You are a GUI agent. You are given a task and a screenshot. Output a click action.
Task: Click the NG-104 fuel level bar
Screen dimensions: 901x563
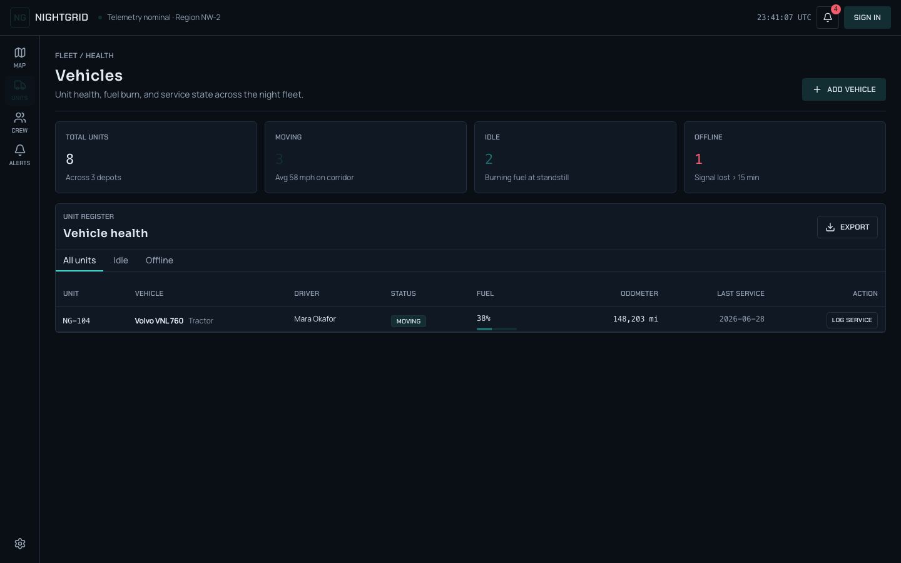[497, 329]
